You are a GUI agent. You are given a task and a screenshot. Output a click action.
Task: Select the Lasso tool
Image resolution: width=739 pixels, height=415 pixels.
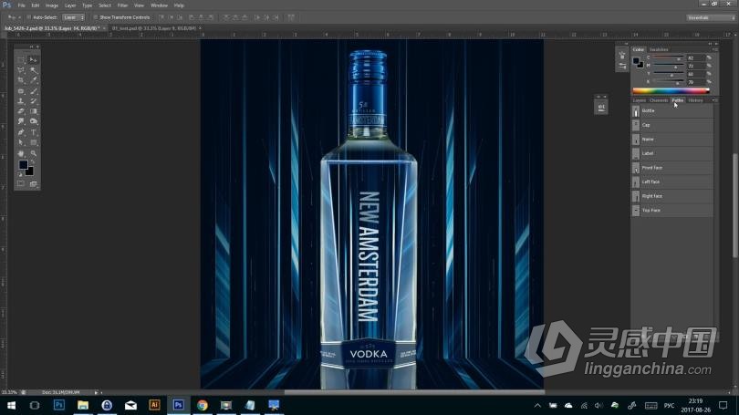(x=21, y=70)
